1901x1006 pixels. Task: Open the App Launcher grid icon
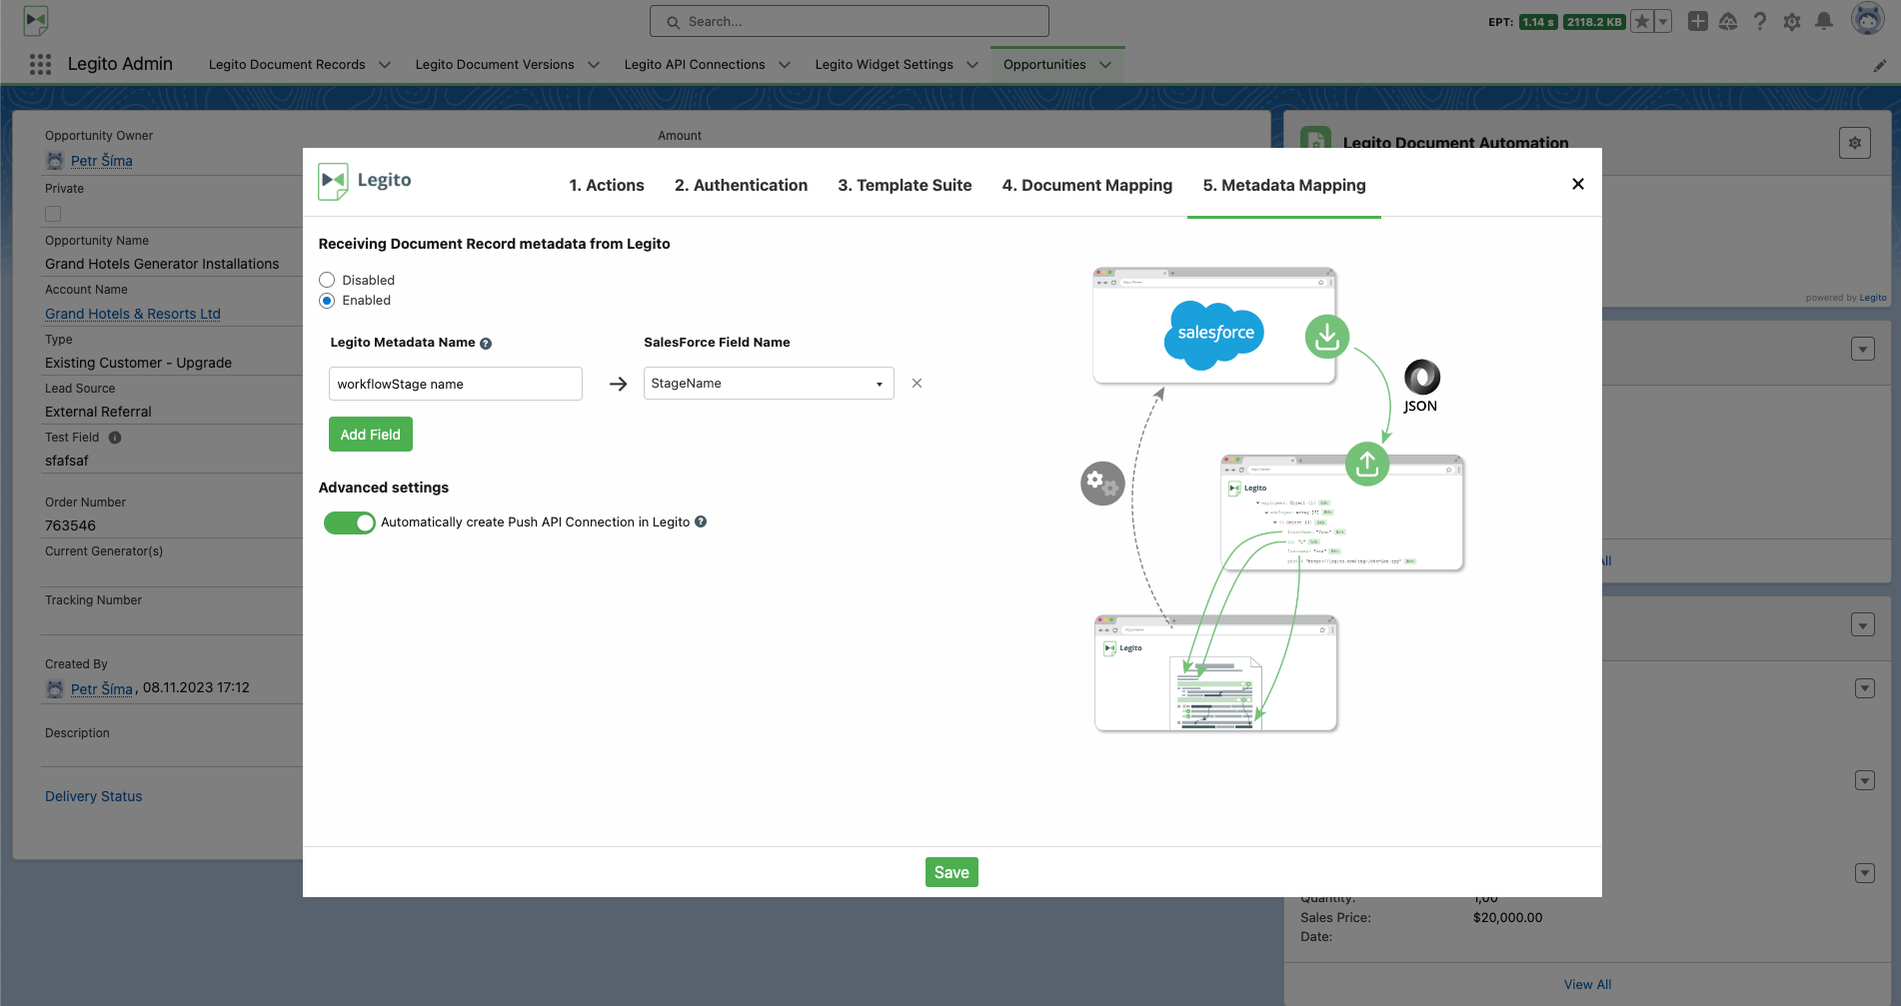tap(40, 64)
